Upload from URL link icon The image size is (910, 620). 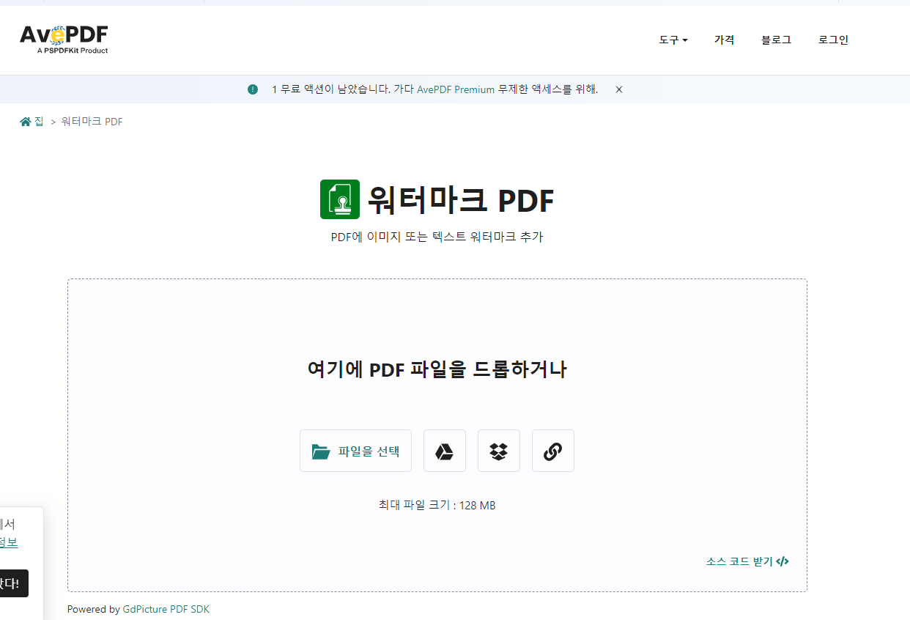click(553, 451)
